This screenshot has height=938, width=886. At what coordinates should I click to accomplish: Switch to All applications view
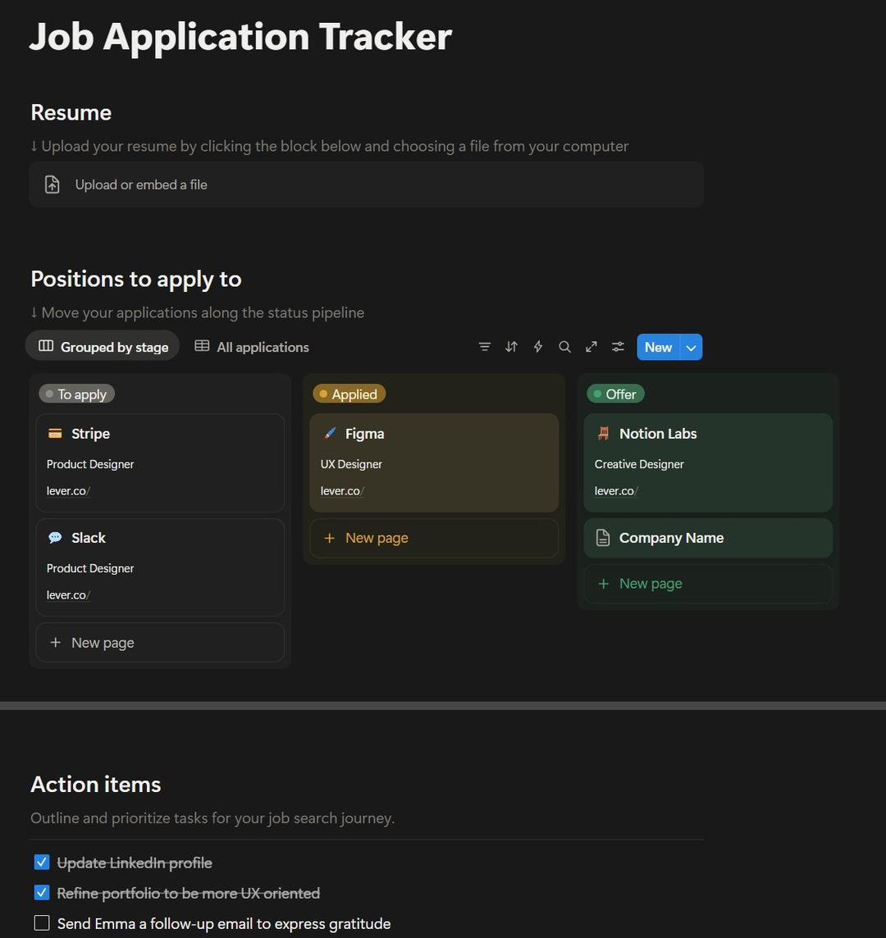click(x=252, y=347)
